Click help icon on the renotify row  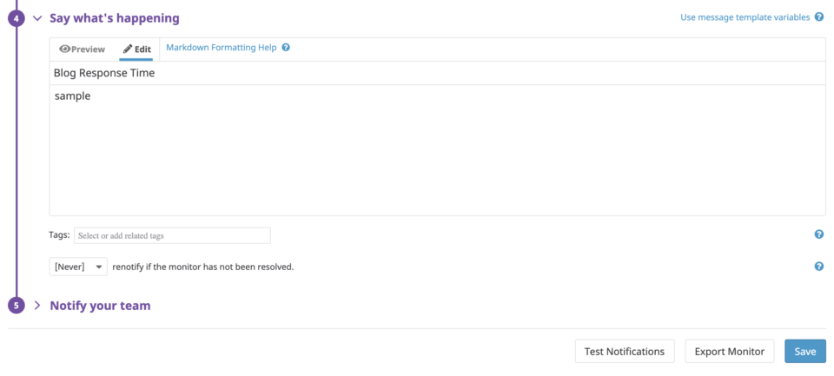click(x=818, y=267)
